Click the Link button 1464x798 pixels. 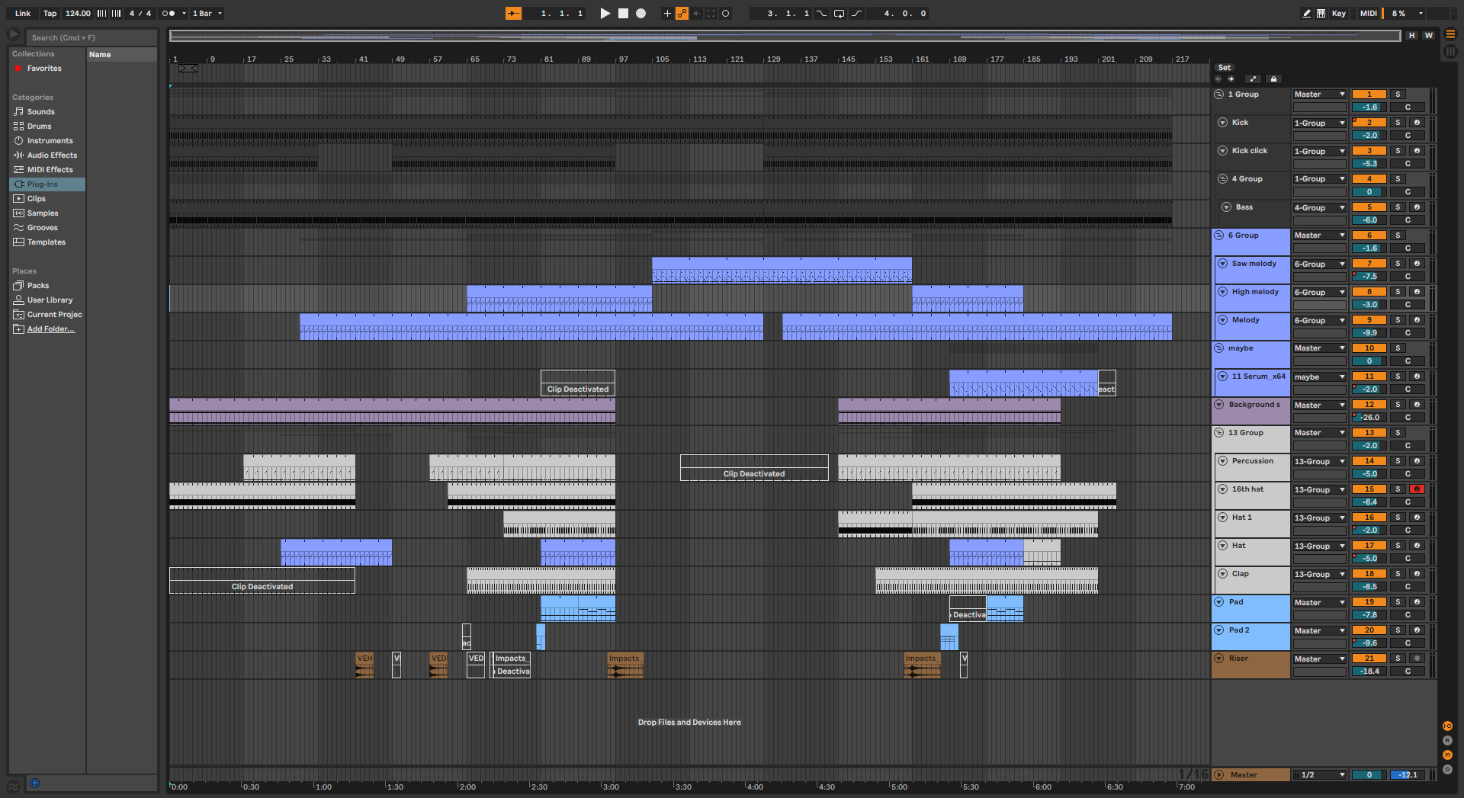[23, 13]
